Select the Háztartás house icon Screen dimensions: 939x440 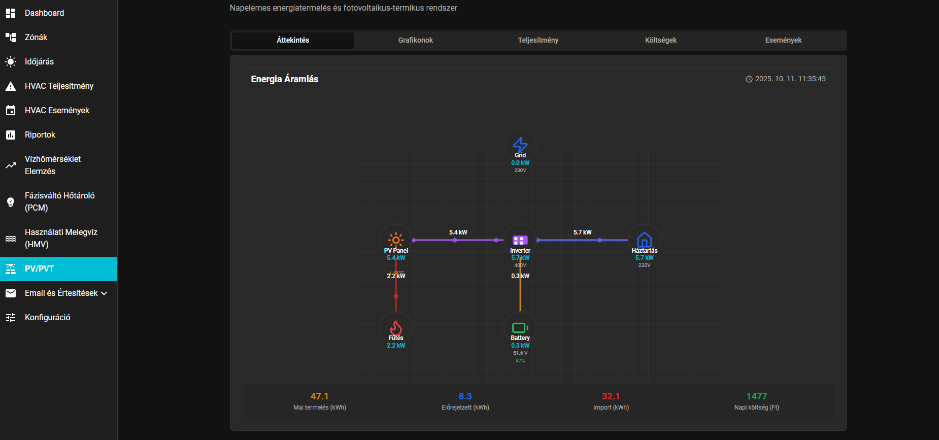click(x=644, y=240)
